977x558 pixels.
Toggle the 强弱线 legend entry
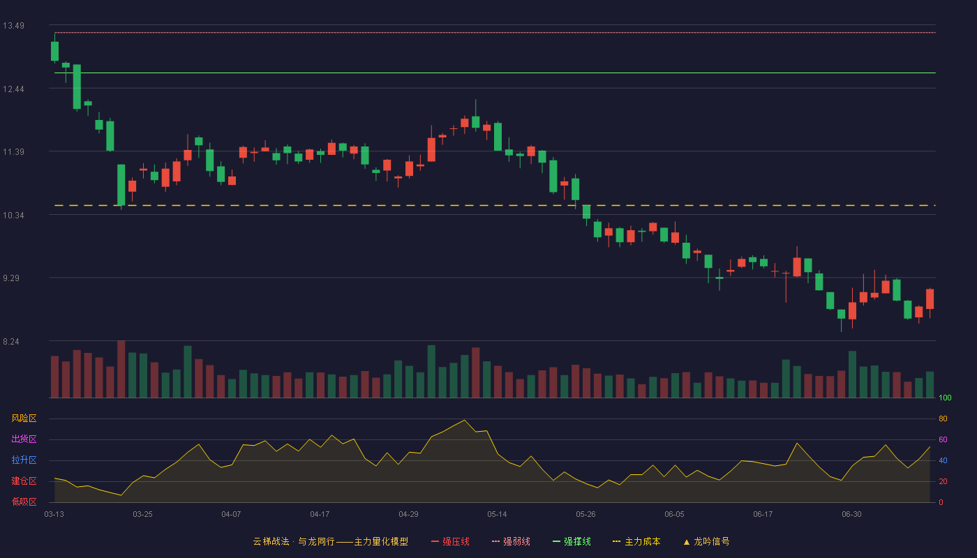pos(511,541)
